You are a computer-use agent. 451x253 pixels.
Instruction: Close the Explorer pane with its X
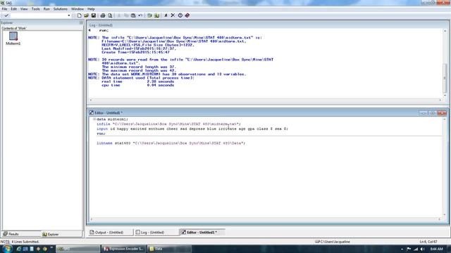click(x=81, y=22)
